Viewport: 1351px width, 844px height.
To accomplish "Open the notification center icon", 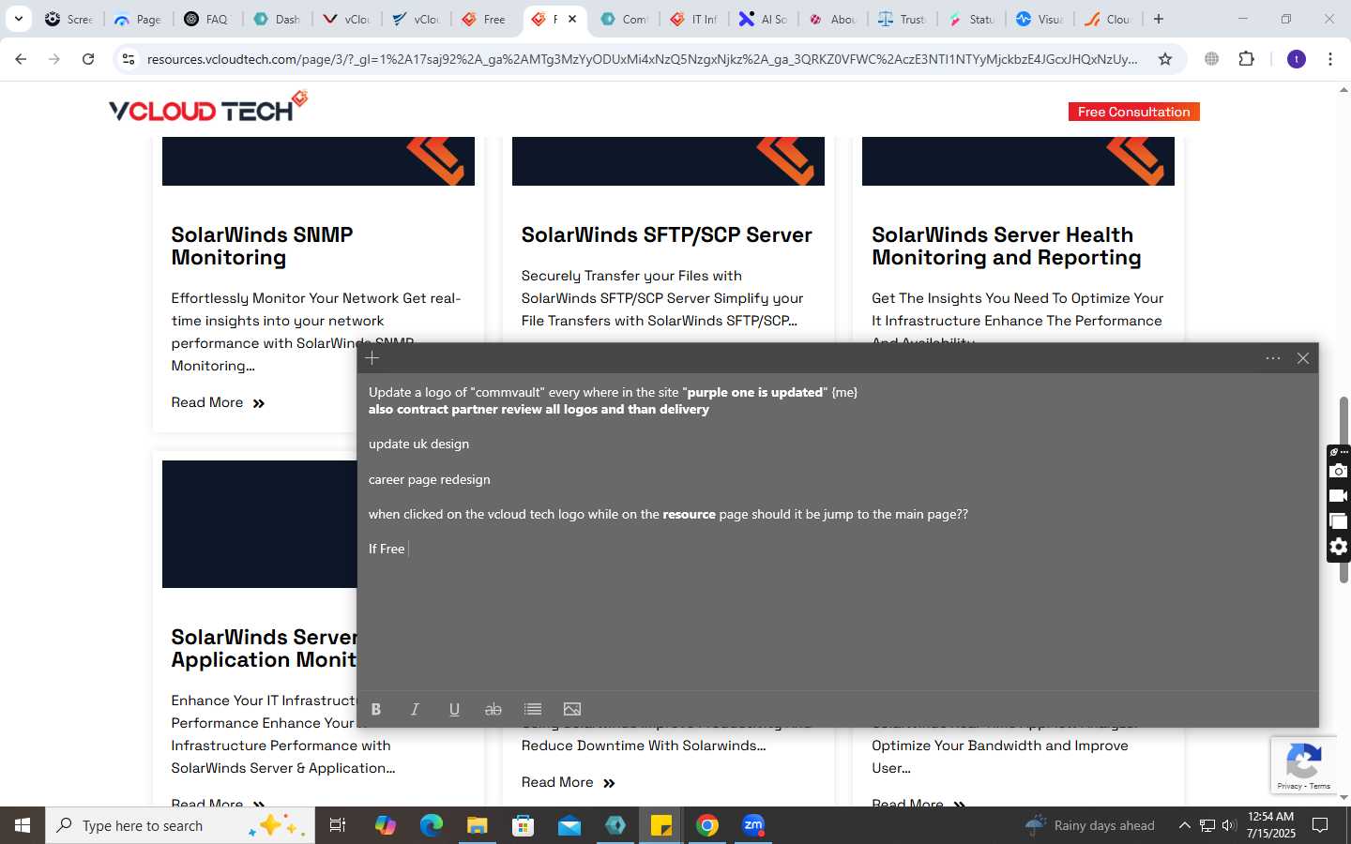I will [1320, 825].
